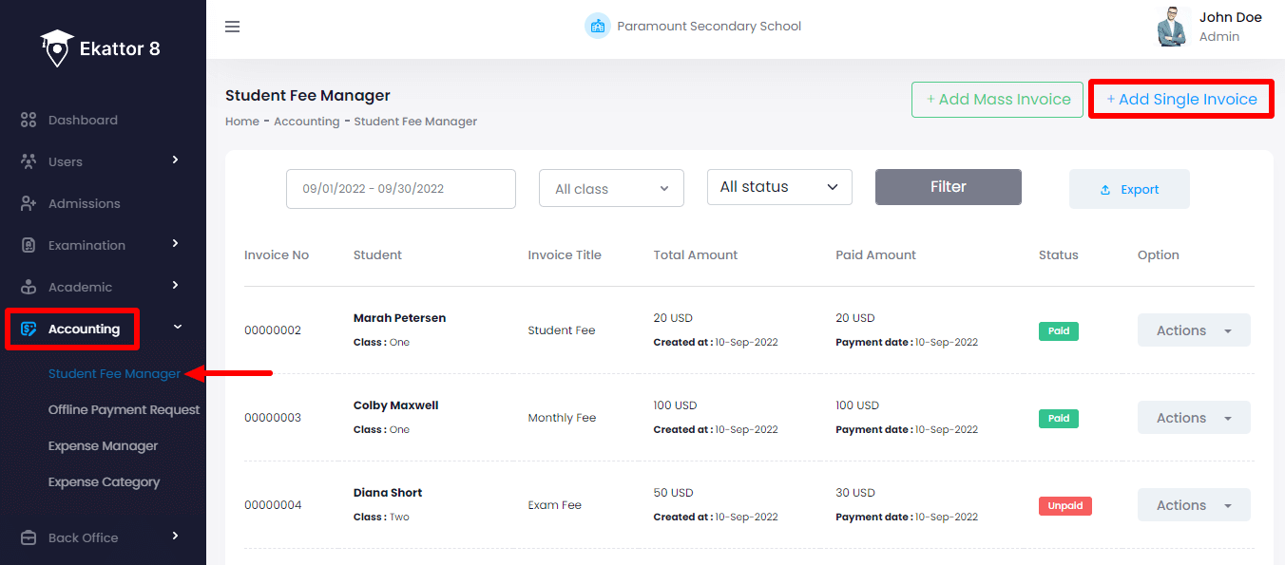Open Actions for invoice 00000002
The image size is (1285, 565).
pyautogui.click(x=1194, y=330)
